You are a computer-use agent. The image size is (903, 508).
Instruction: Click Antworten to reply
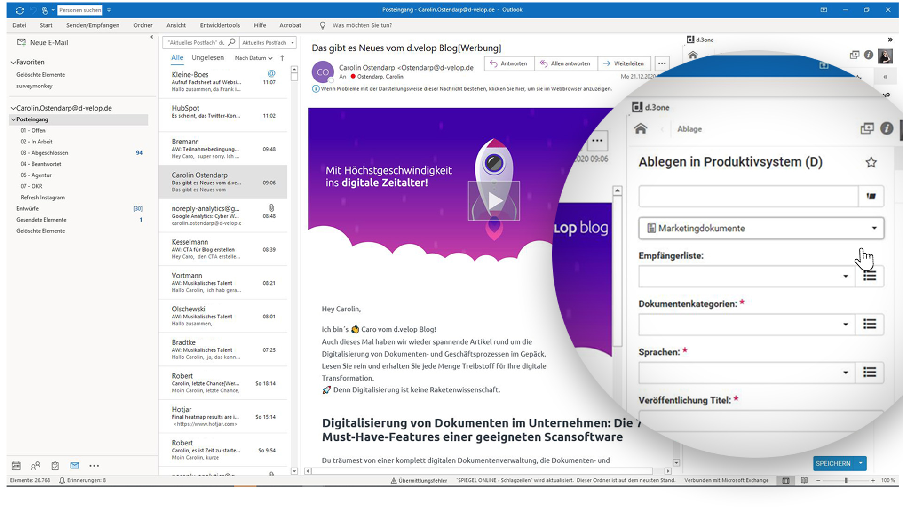click(x=509, y=63)
